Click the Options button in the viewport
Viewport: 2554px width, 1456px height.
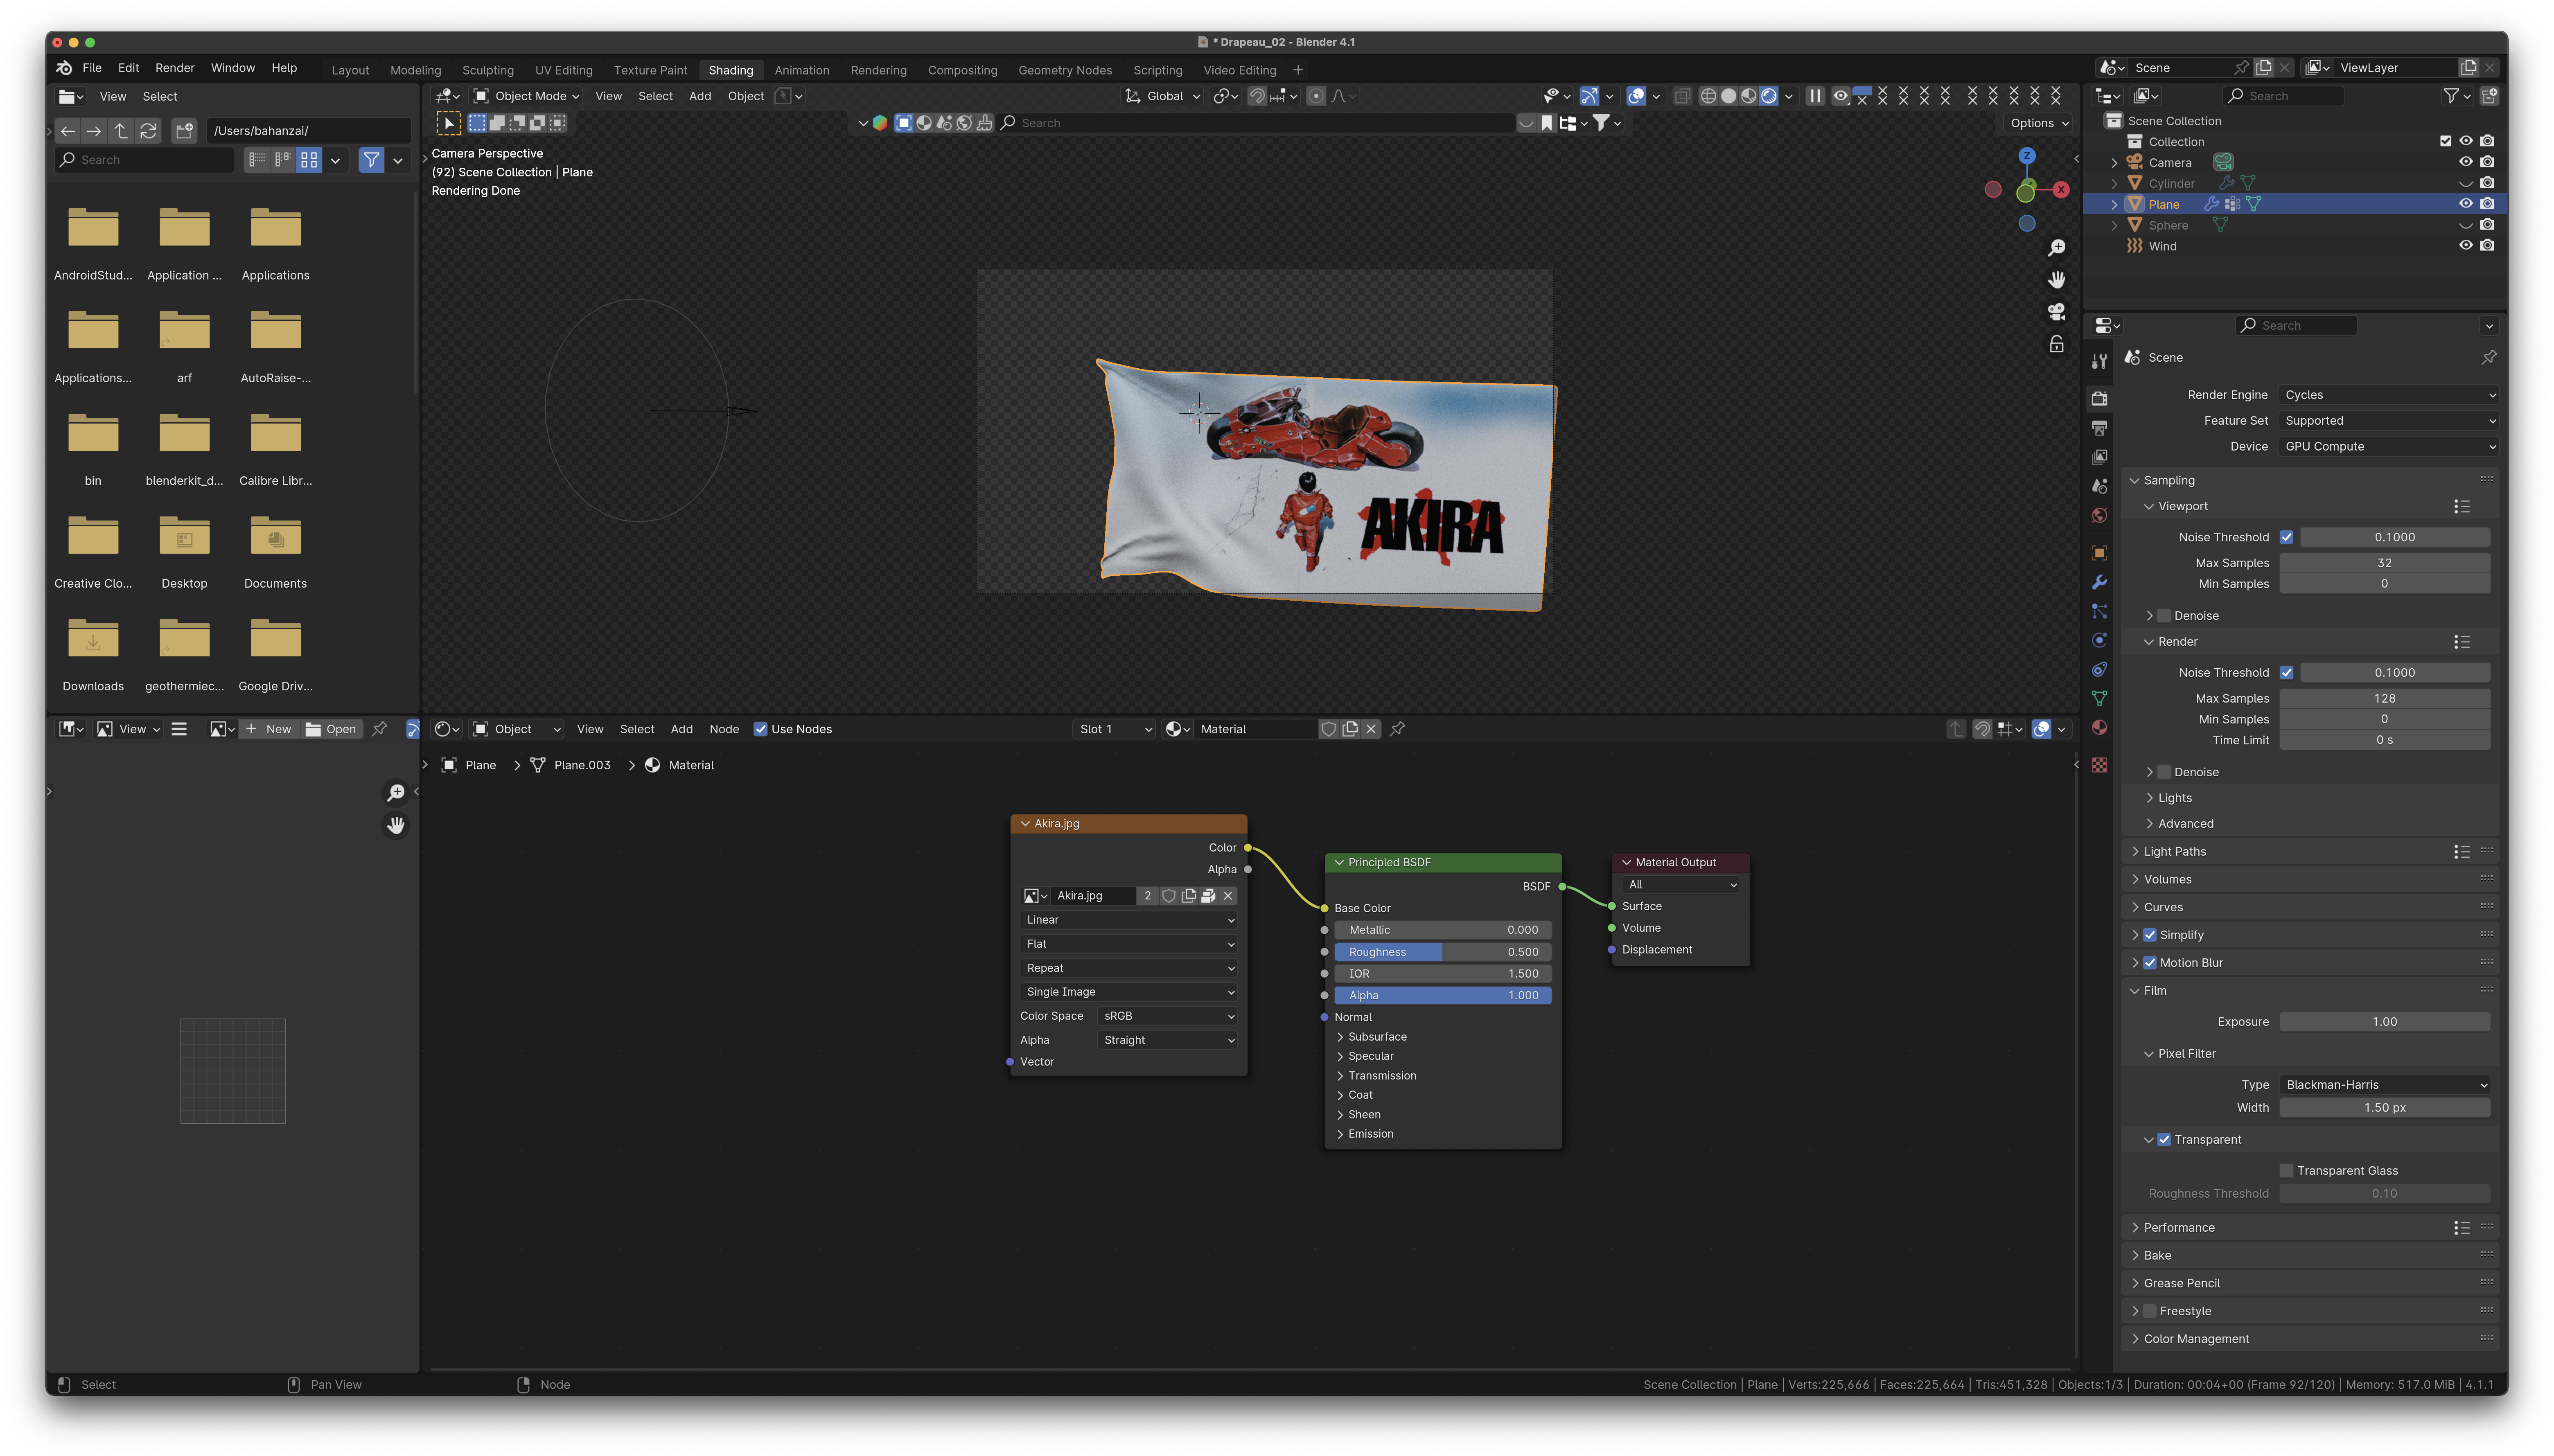tap(2039, 123)
